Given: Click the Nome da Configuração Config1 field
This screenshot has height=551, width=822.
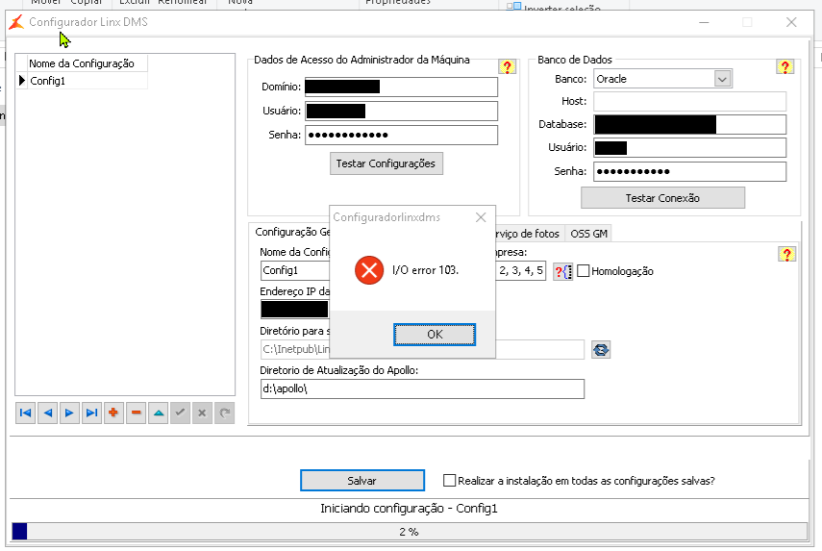Looking at the screenshot, I should (294, 270).
